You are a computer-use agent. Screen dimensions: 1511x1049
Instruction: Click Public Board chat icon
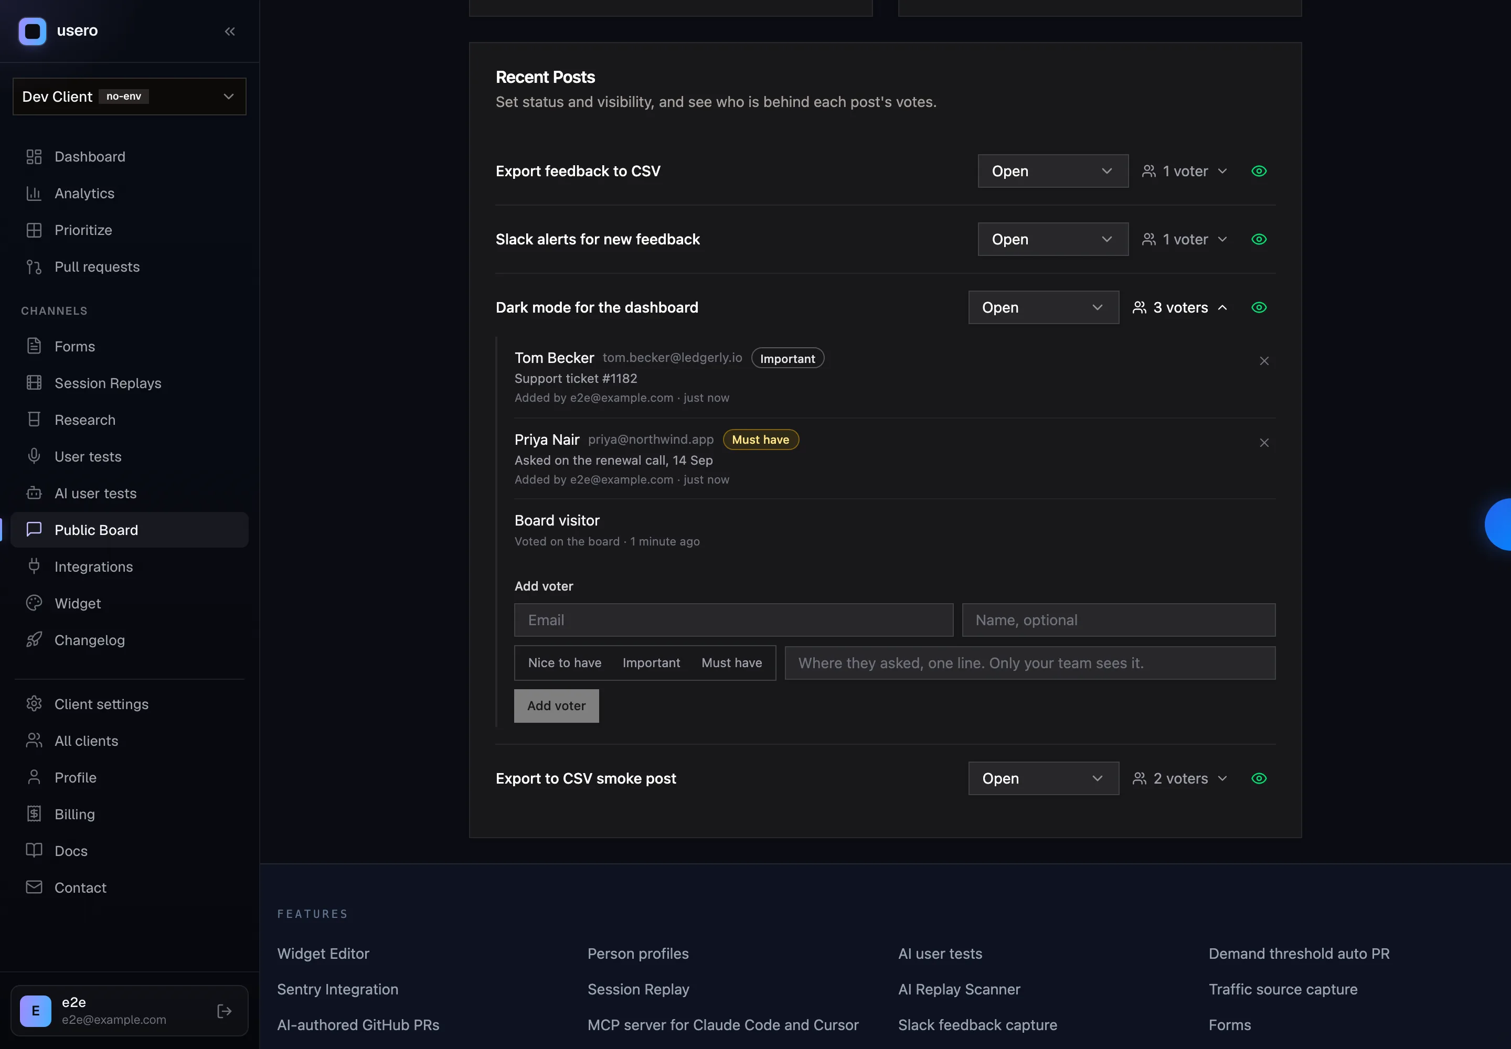34,530
